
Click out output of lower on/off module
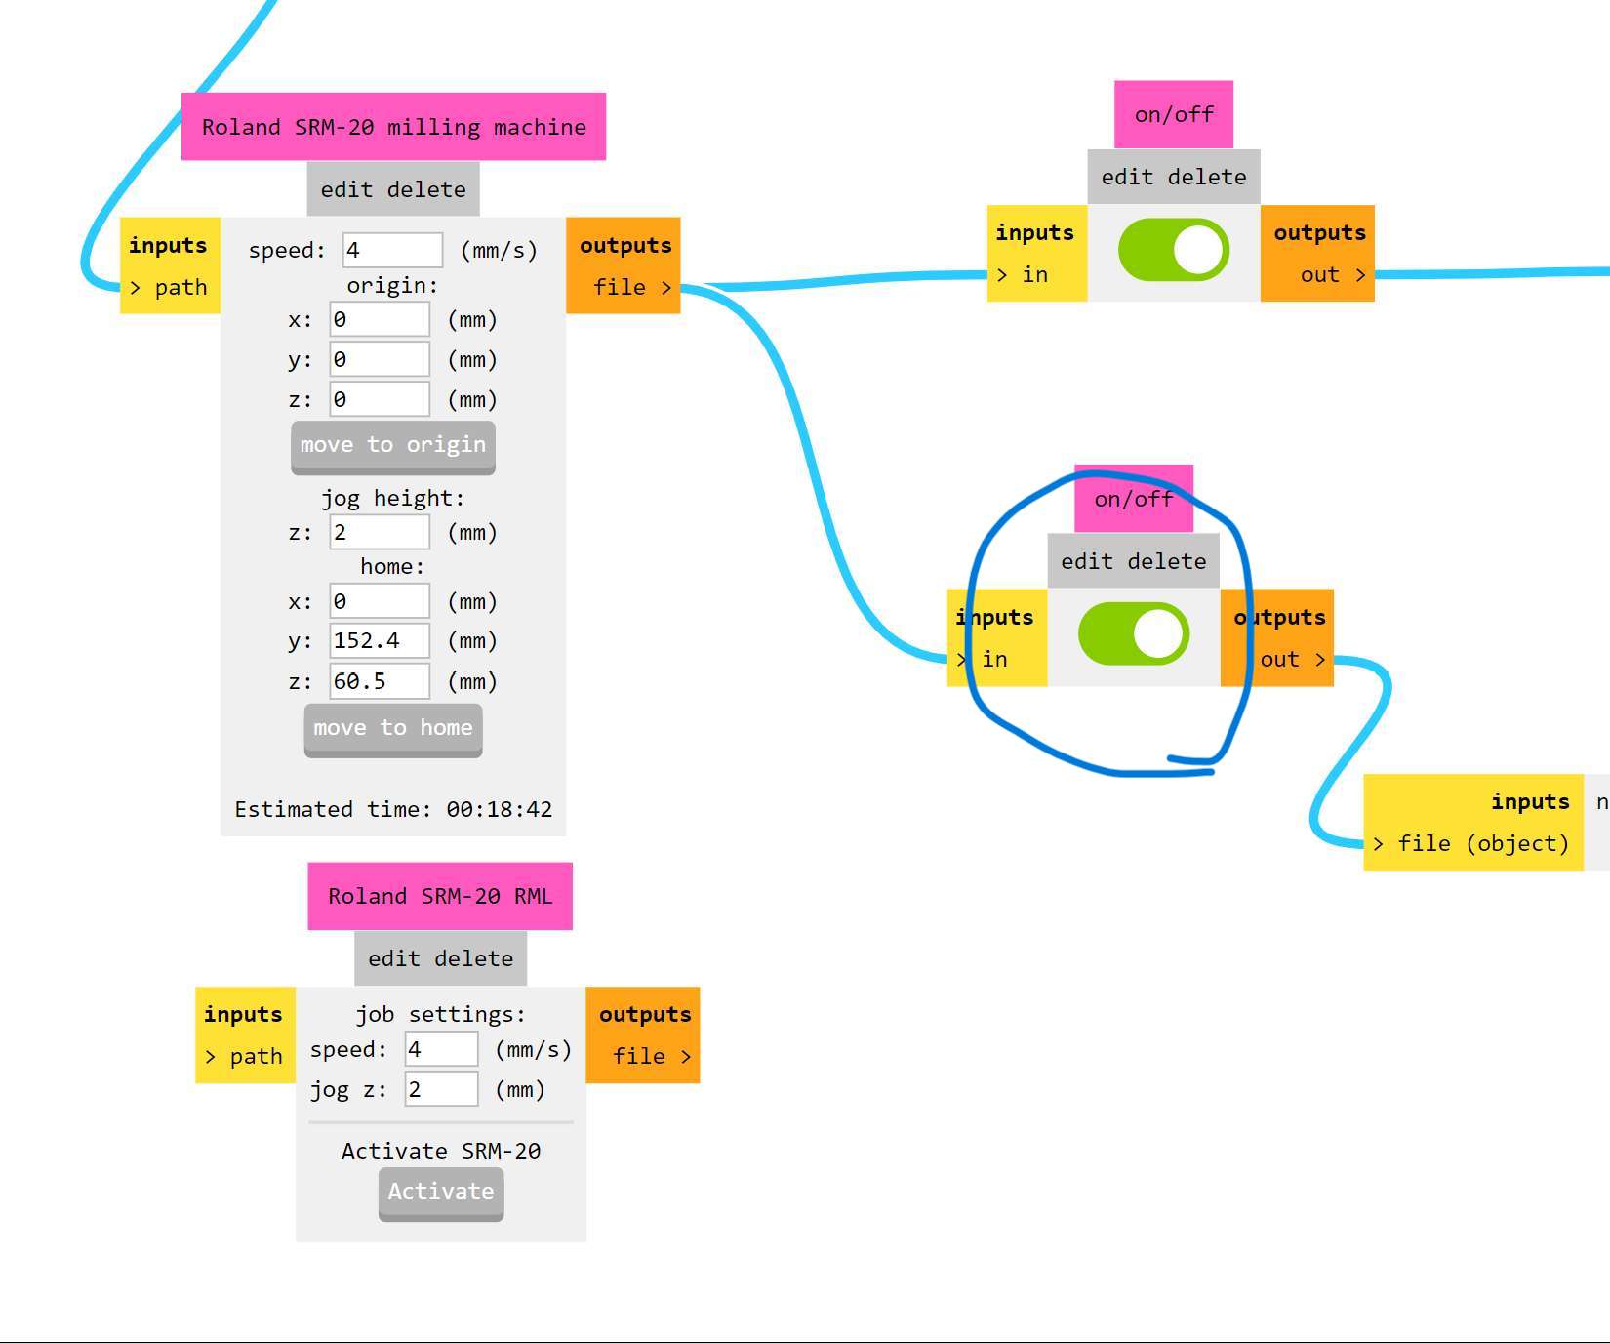click(1292, 659)
